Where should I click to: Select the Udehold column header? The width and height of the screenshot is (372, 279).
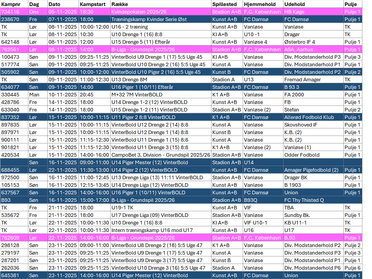295,4
